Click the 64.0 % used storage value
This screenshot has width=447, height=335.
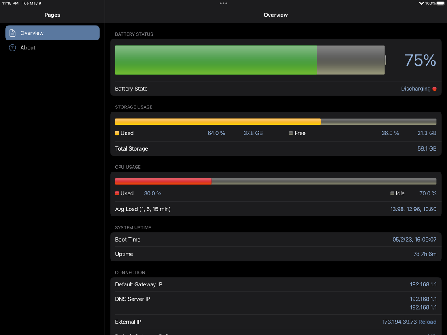216,133
